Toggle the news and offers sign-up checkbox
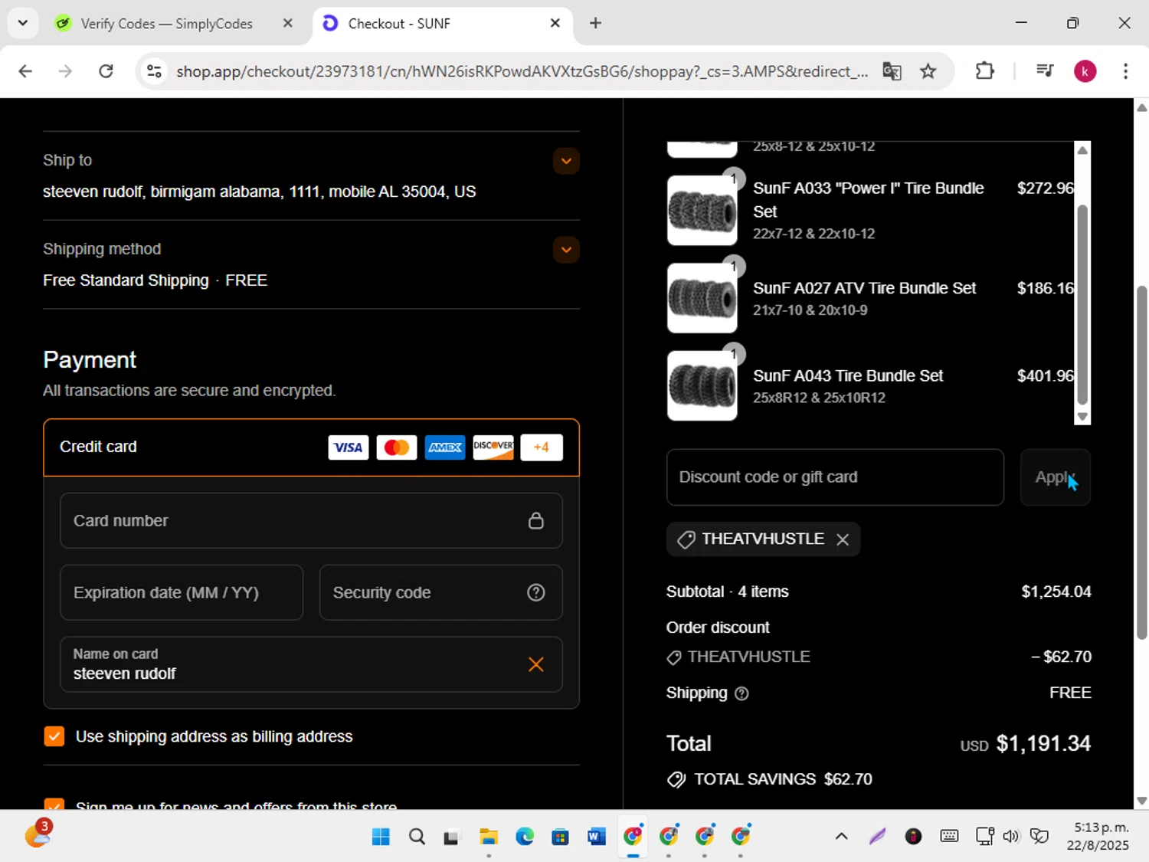Screen dimensions: 1149x862 tap(54, 804)
